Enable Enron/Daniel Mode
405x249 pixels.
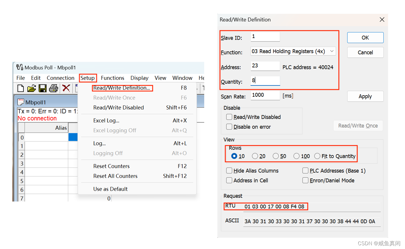[x=305, y=180]
